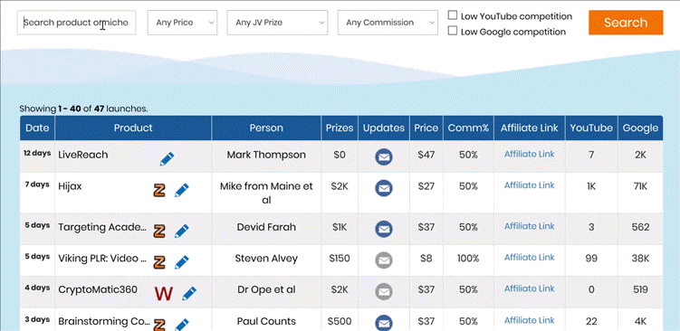Viewport: 680px width, 331px height.
Task: Click the gray mail icon for Steven Alvey row
Action: [384, 260]
